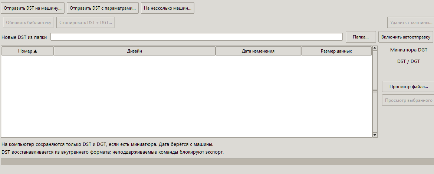Click "Отправить DST на машину..." button
The width and height of the screenshot is (434, 174).
point(33,8)
